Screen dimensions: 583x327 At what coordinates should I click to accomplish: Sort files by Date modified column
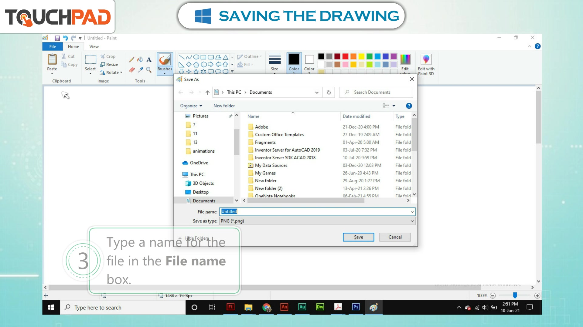pos(356,116)
